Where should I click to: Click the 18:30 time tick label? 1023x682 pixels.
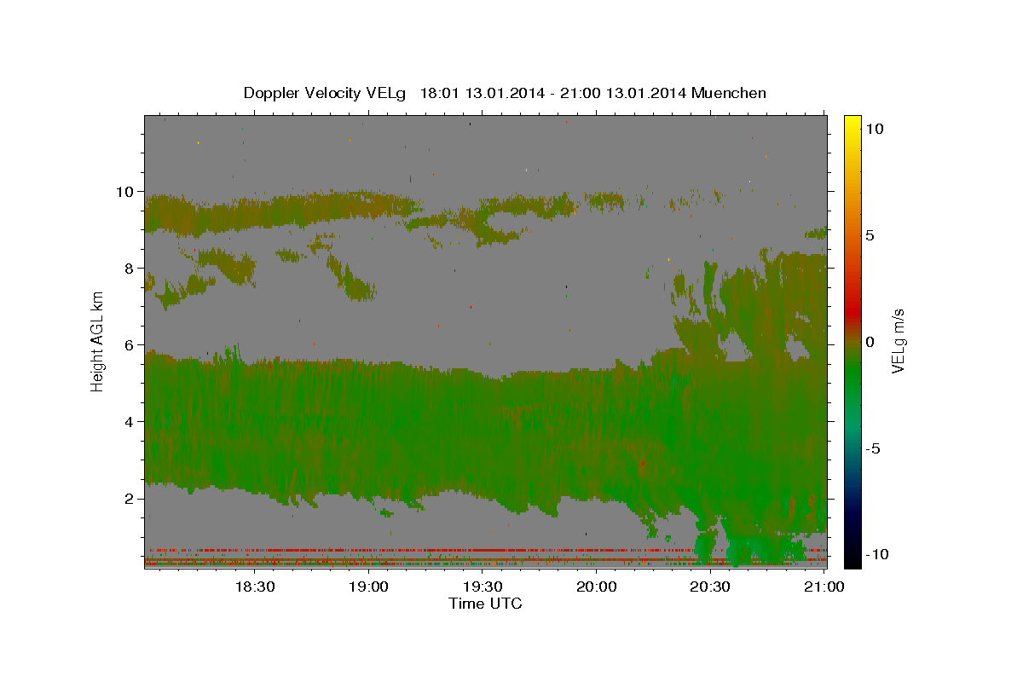254,587
